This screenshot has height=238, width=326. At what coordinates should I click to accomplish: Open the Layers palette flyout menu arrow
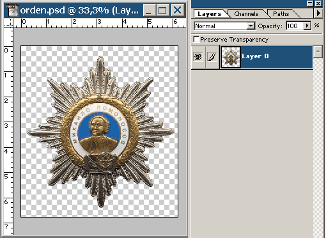click(x=318, y=13)
